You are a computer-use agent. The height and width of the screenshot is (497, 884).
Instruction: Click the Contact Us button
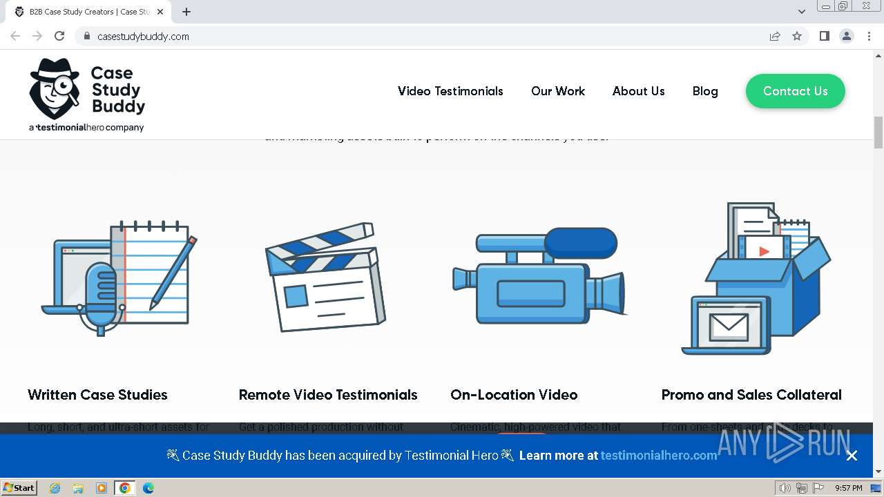pyautogui.click(x=796, y=91)
